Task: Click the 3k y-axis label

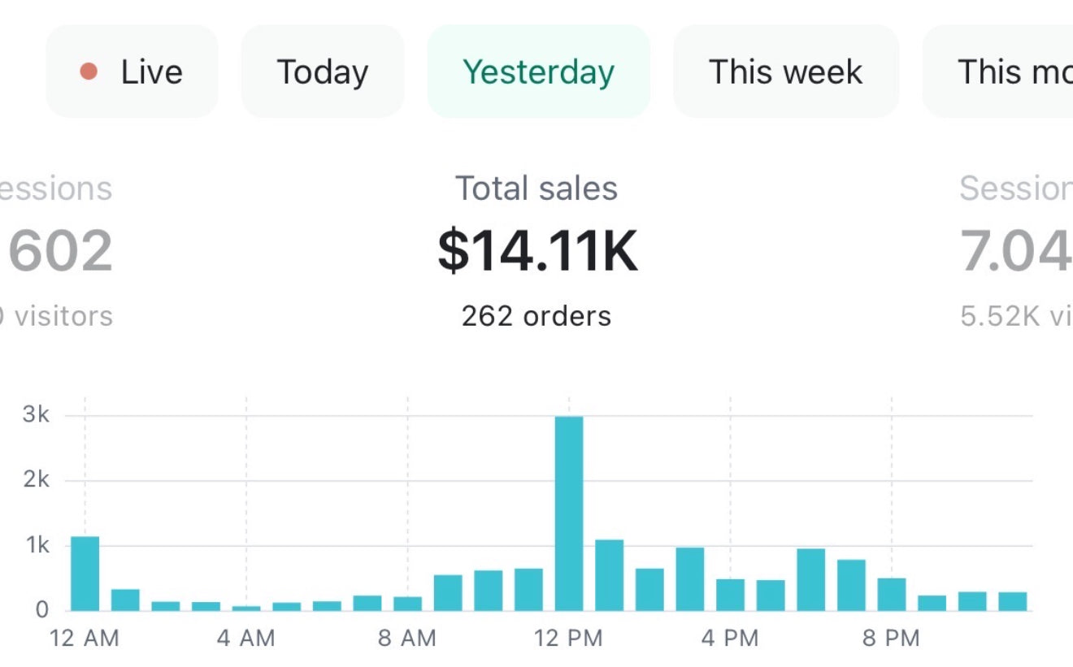Action: coord(37,415)
